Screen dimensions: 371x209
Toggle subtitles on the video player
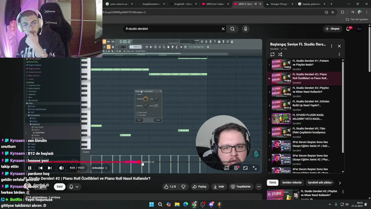227,168
